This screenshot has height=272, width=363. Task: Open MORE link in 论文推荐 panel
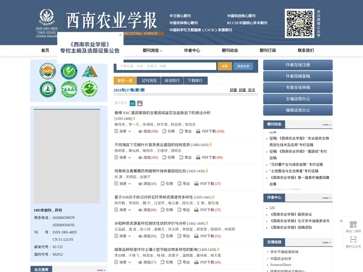point(101,270)
